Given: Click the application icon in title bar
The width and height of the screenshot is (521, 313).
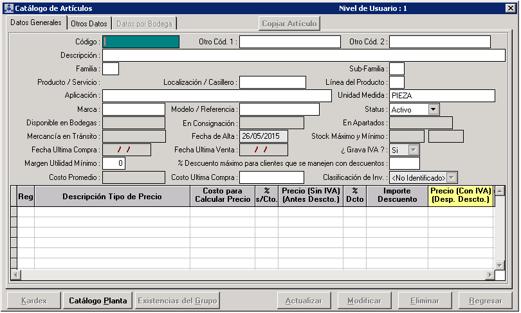Looking at the screenshot, I should click(8, 8).
